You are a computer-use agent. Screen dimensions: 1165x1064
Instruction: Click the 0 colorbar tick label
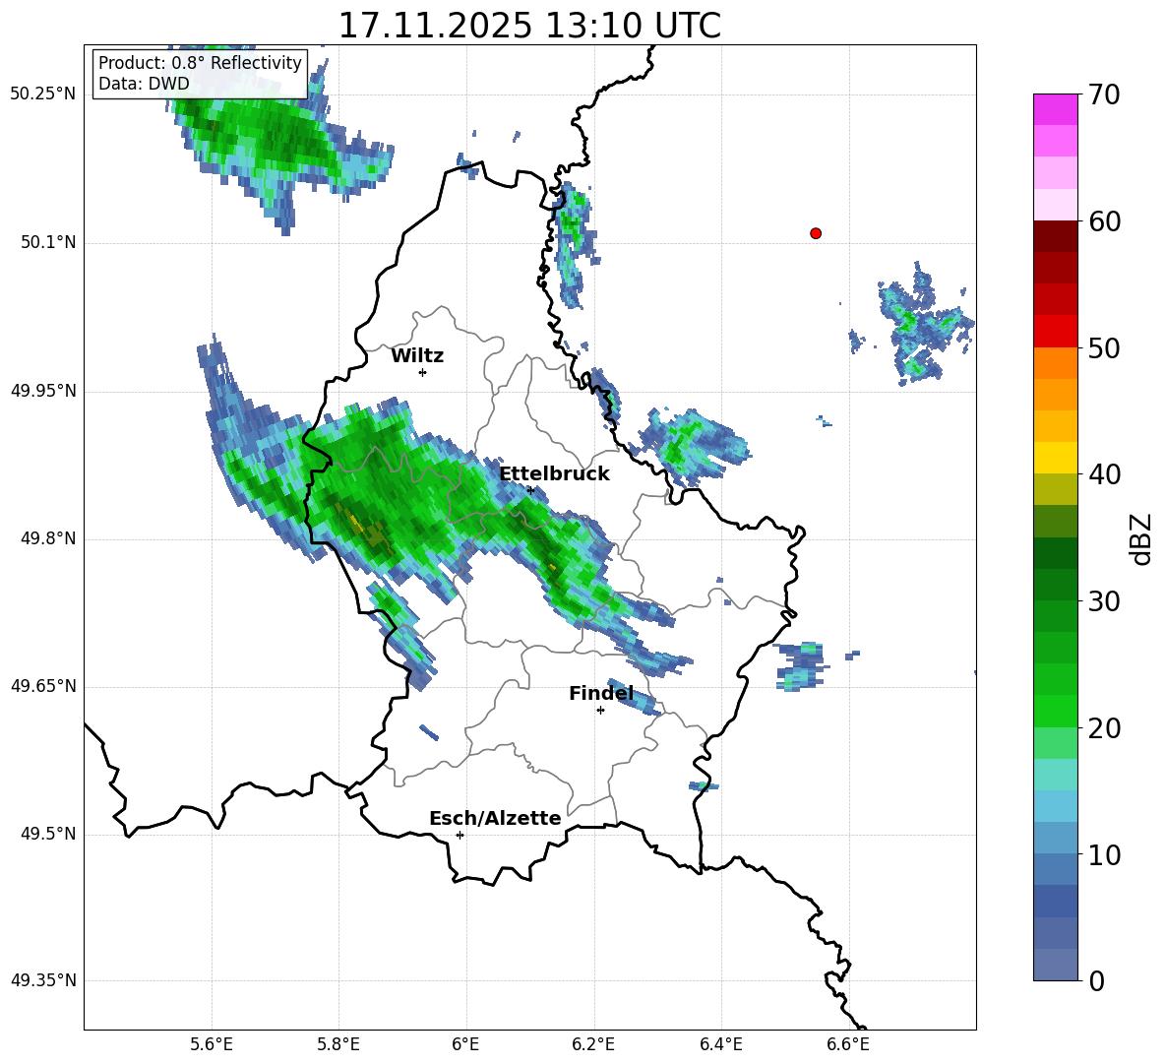click(x=1096, y=980)
